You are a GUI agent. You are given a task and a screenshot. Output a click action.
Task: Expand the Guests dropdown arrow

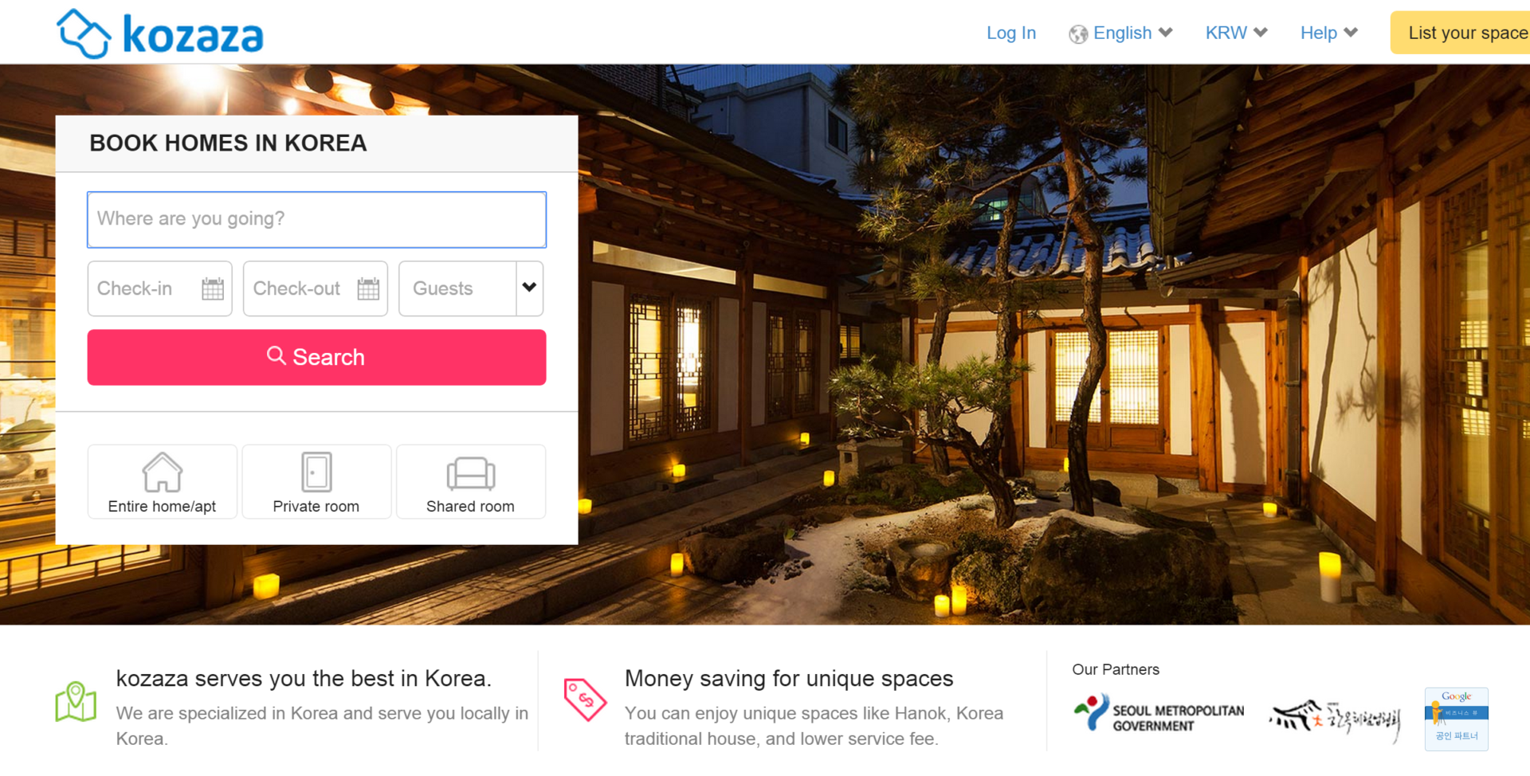[x=530, y=288]
